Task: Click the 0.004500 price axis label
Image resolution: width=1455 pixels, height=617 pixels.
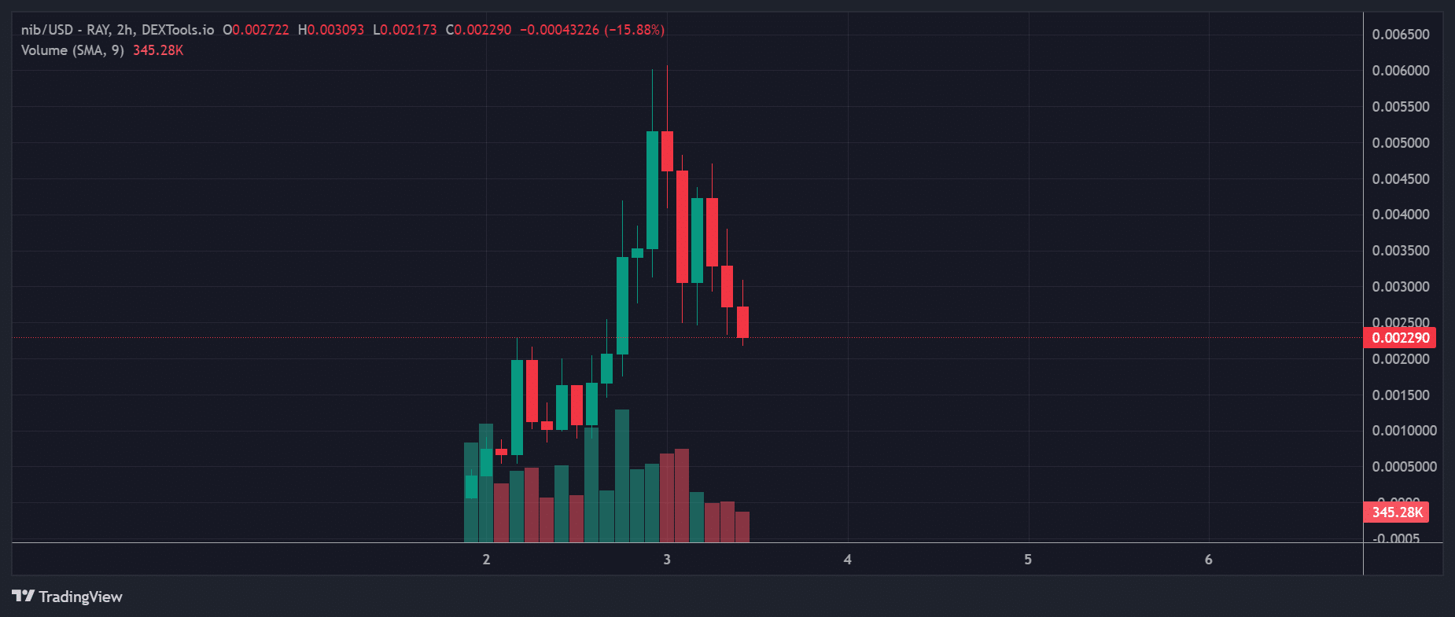Action: click(x=1401, y=179)
